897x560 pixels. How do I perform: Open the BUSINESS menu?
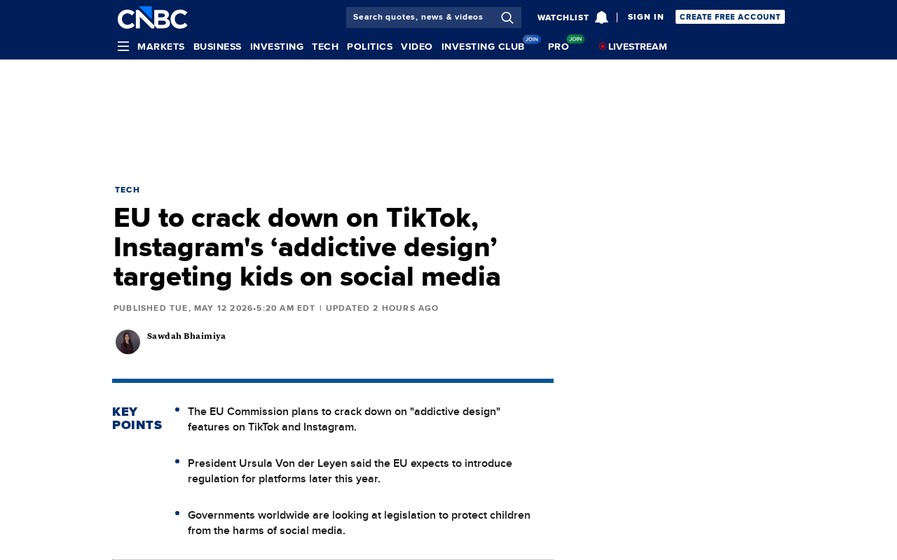(x=217, y=46)
